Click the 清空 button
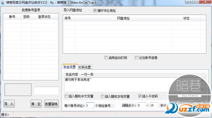The width and height of the screenshot is (212, 118). pos(36,104)
